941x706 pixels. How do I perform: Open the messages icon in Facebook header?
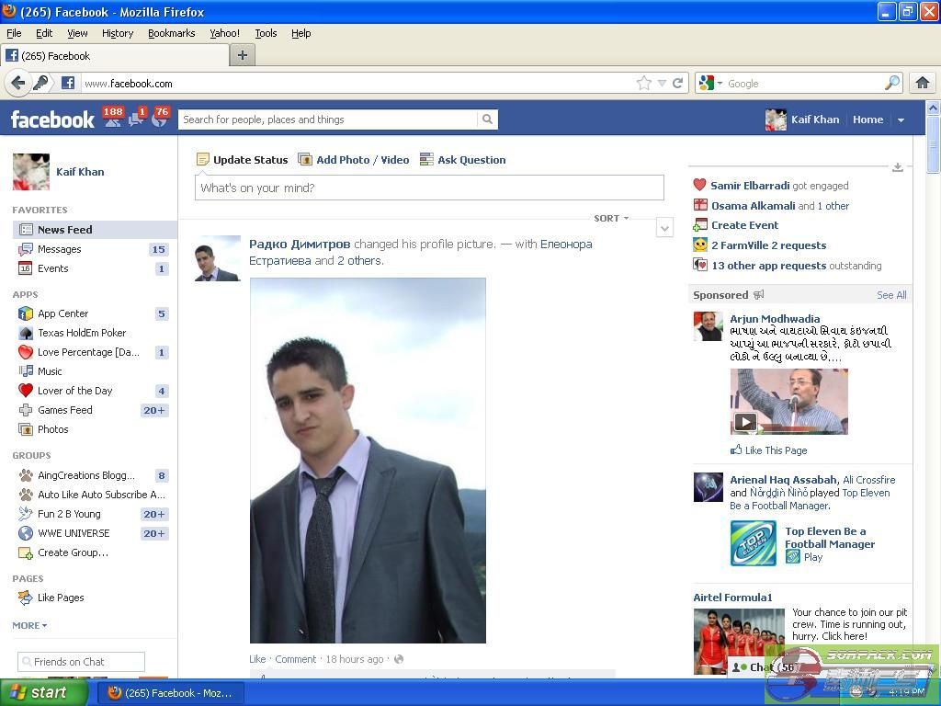coord(136,120)
